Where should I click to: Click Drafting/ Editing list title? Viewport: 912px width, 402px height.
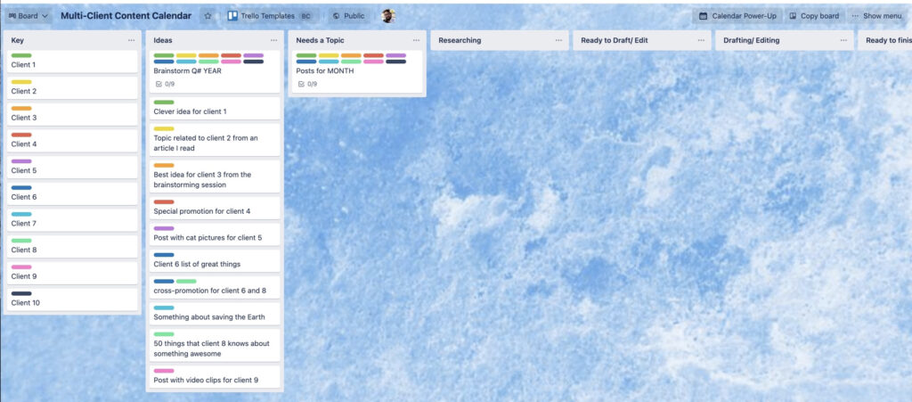pyautogui.click(x=752, y=40)
